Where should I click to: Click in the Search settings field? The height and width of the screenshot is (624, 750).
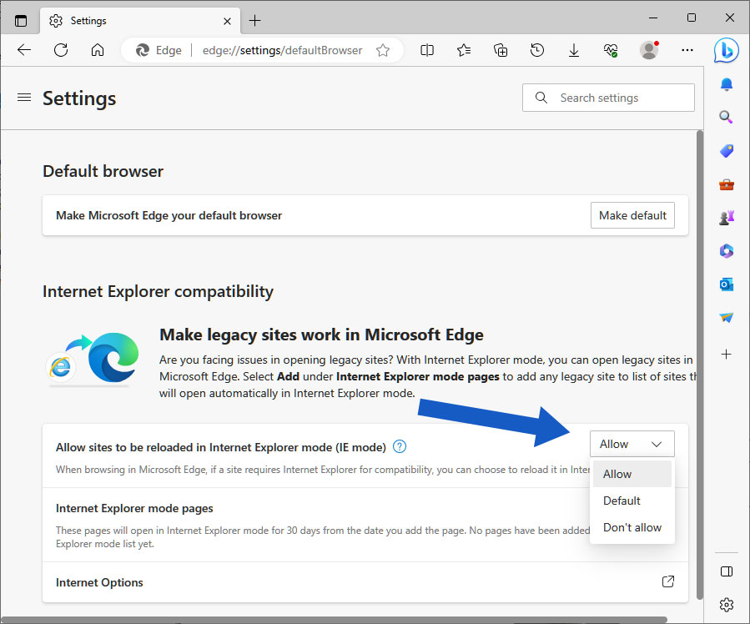pyautogui.click(x=608, y=98)
